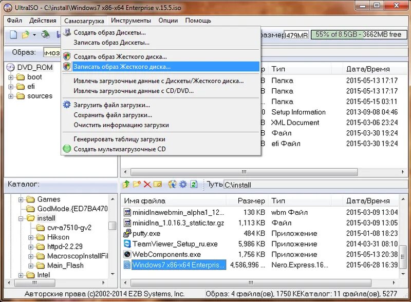The image size is (411, 302).
Task: Choose Извлечь загрузочные данные с CD/DVD
Action: point(161,91)
